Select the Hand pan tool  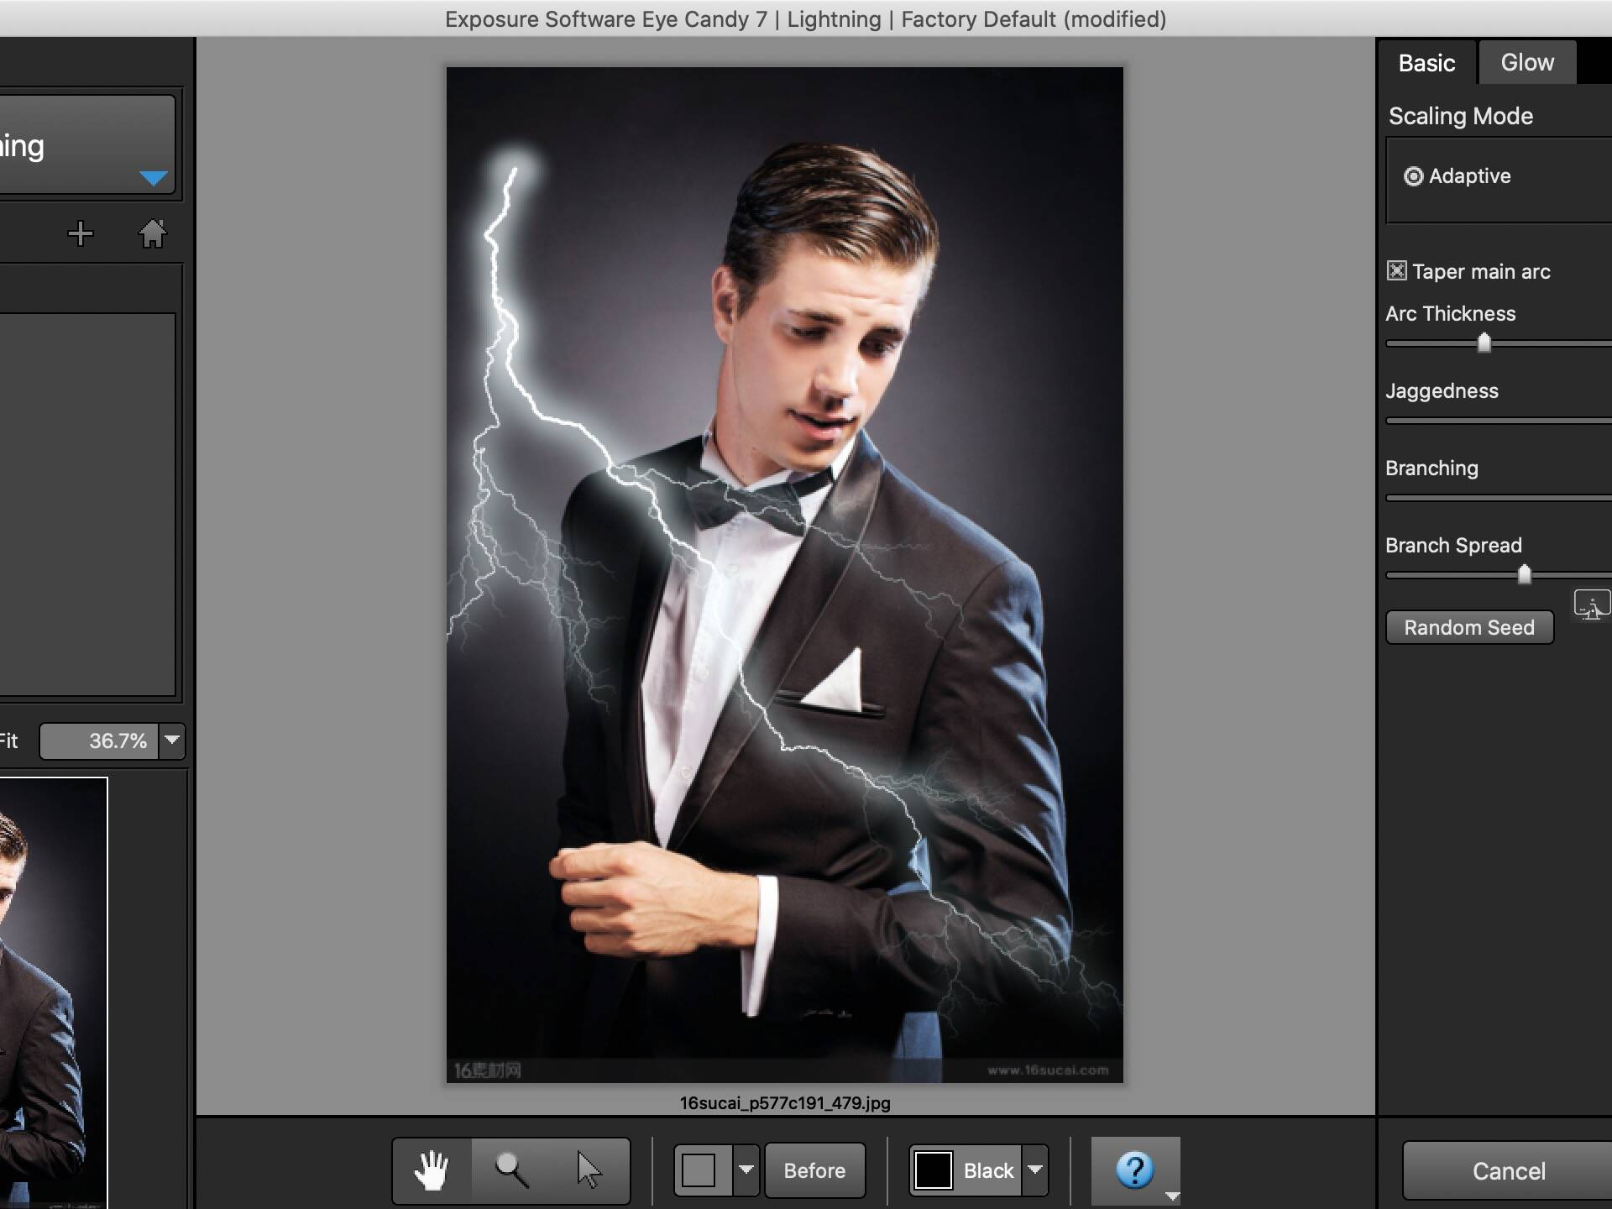[432, 1170]
